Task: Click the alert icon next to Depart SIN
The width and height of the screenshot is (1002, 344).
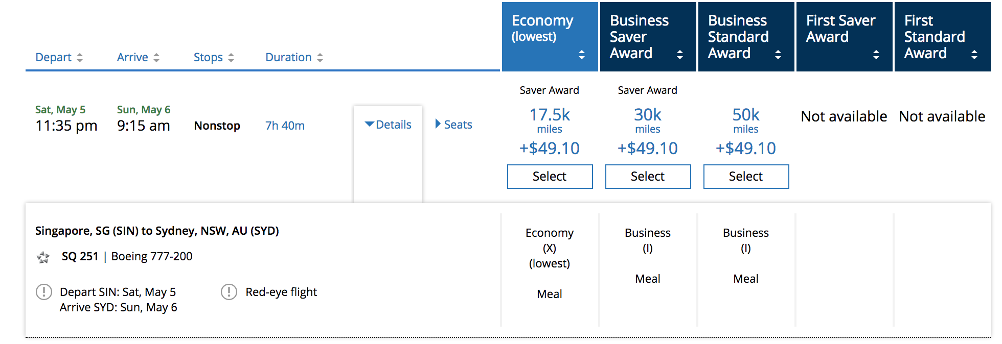Action: (x=44, y=292)
